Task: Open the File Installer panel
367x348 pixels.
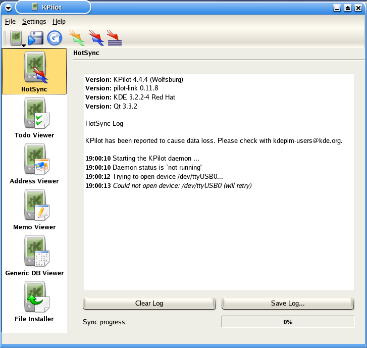Action: click(34, 302)
